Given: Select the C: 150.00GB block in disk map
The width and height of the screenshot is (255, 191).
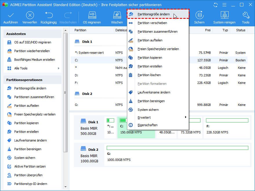Looking at the screenshot, I should pyautogui.click(x=136, y=128).
